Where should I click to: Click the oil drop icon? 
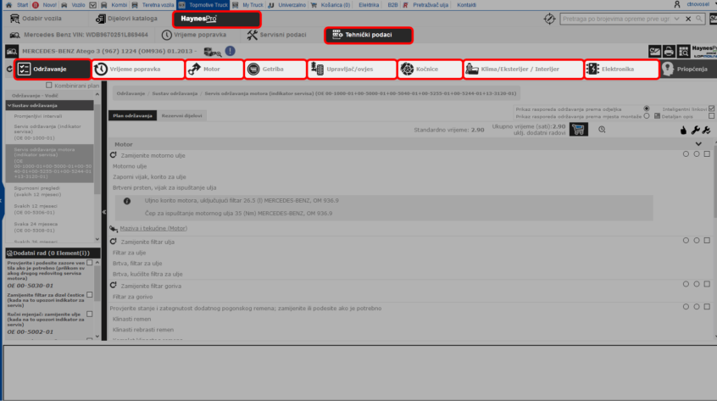pos(683,131)
